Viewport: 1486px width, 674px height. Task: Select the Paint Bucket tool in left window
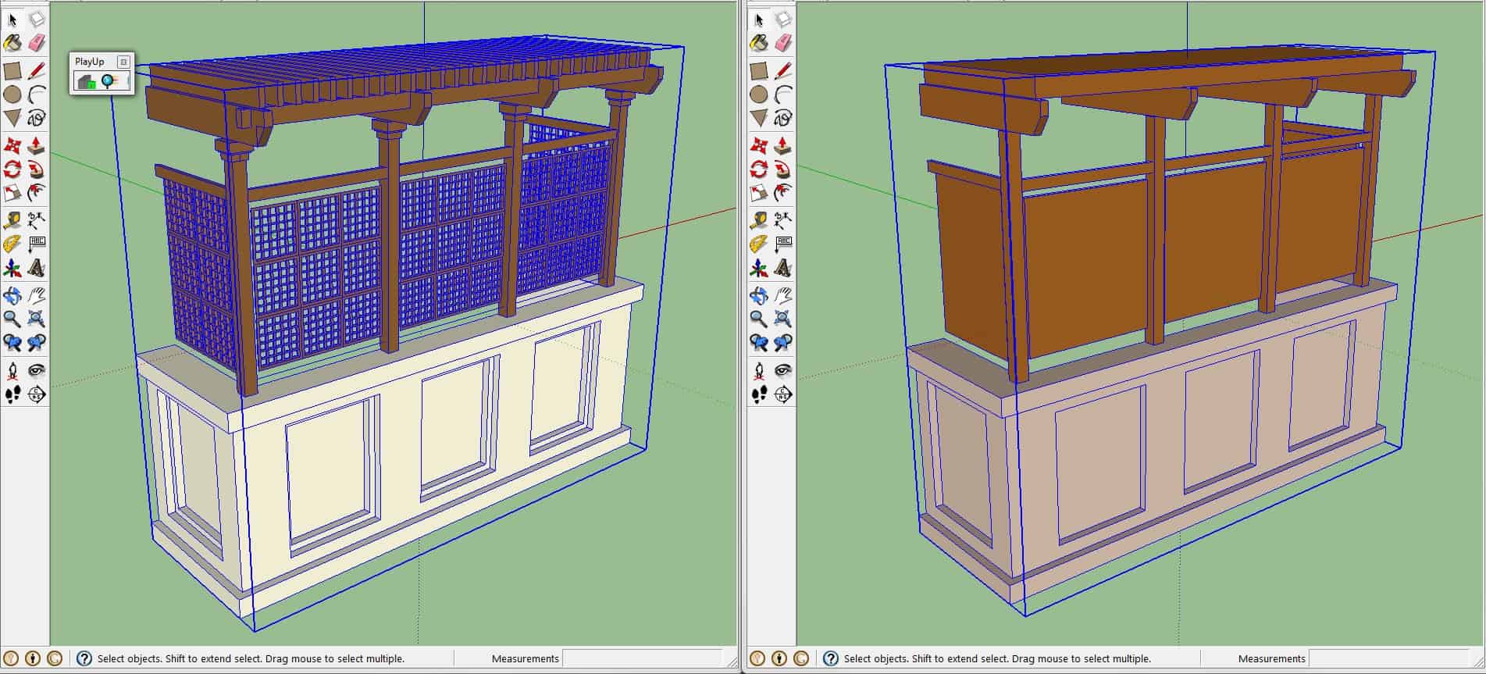(x=12, y=43)
